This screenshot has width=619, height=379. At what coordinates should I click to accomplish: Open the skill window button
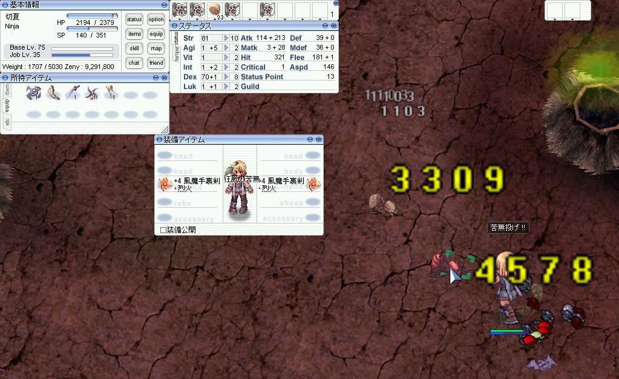point(134,48)
